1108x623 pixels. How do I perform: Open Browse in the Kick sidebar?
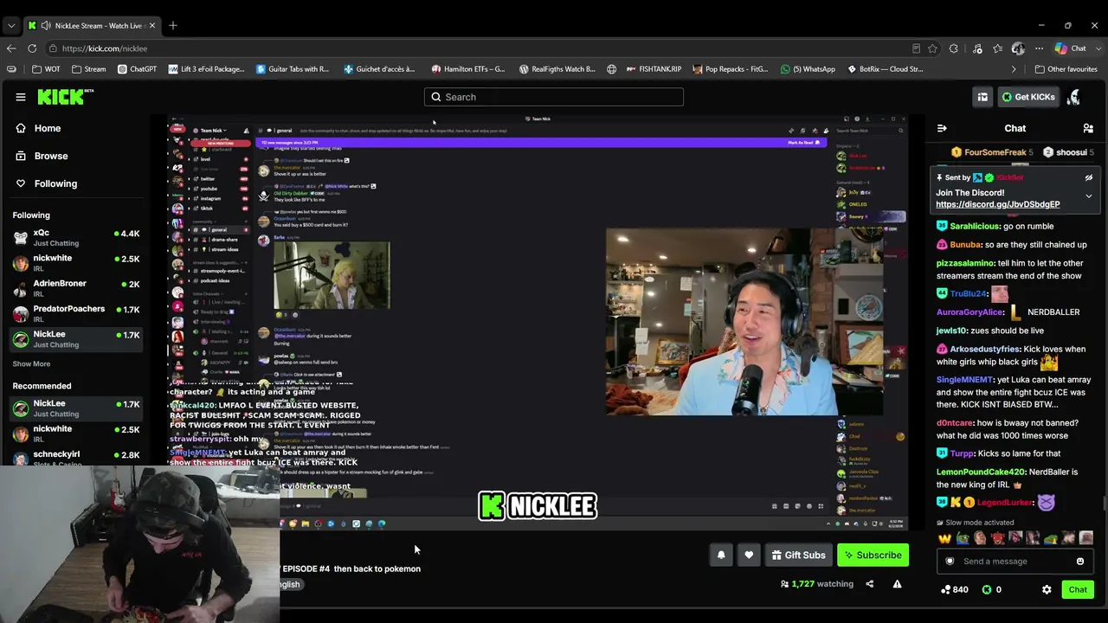(x=50, y=156)
